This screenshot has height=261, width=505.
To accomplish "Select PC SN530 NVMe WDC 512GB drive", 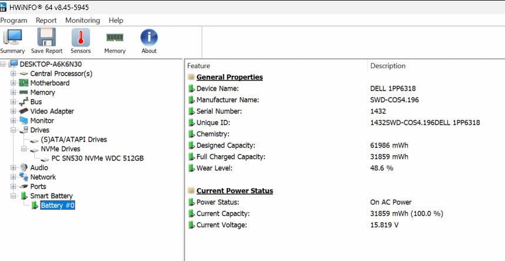I will [97, 158].
